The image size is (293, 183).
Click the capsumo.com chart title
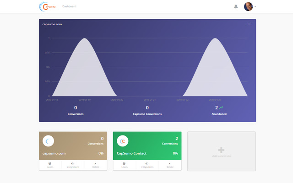(52, 24)
